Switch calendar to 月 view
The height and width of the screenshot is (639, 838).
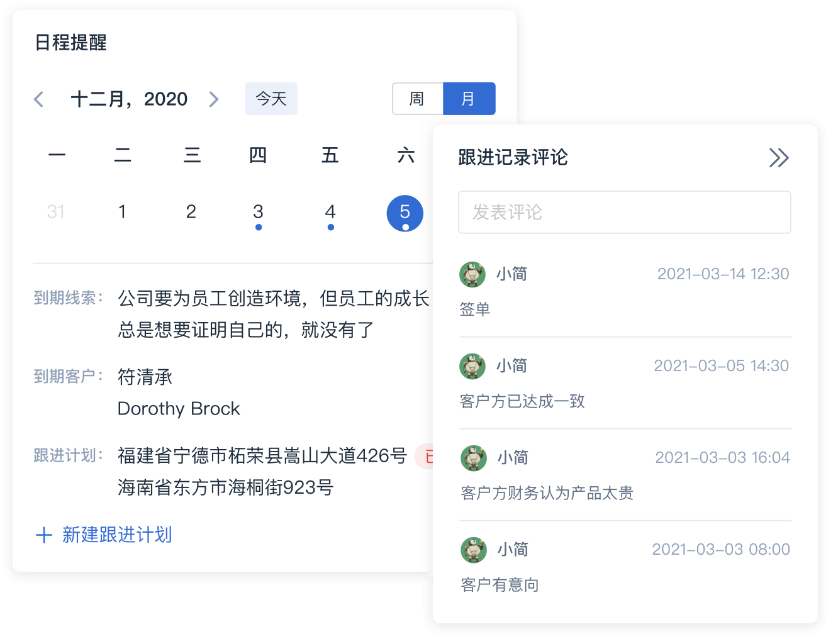pos(469,99)
